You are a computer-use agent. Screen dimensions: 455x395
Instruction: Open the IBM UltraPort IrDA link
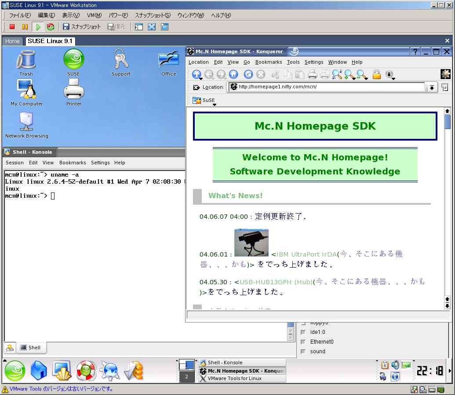306,254
